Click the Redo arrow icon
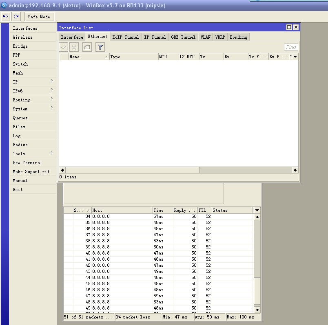 click(16, 17)
